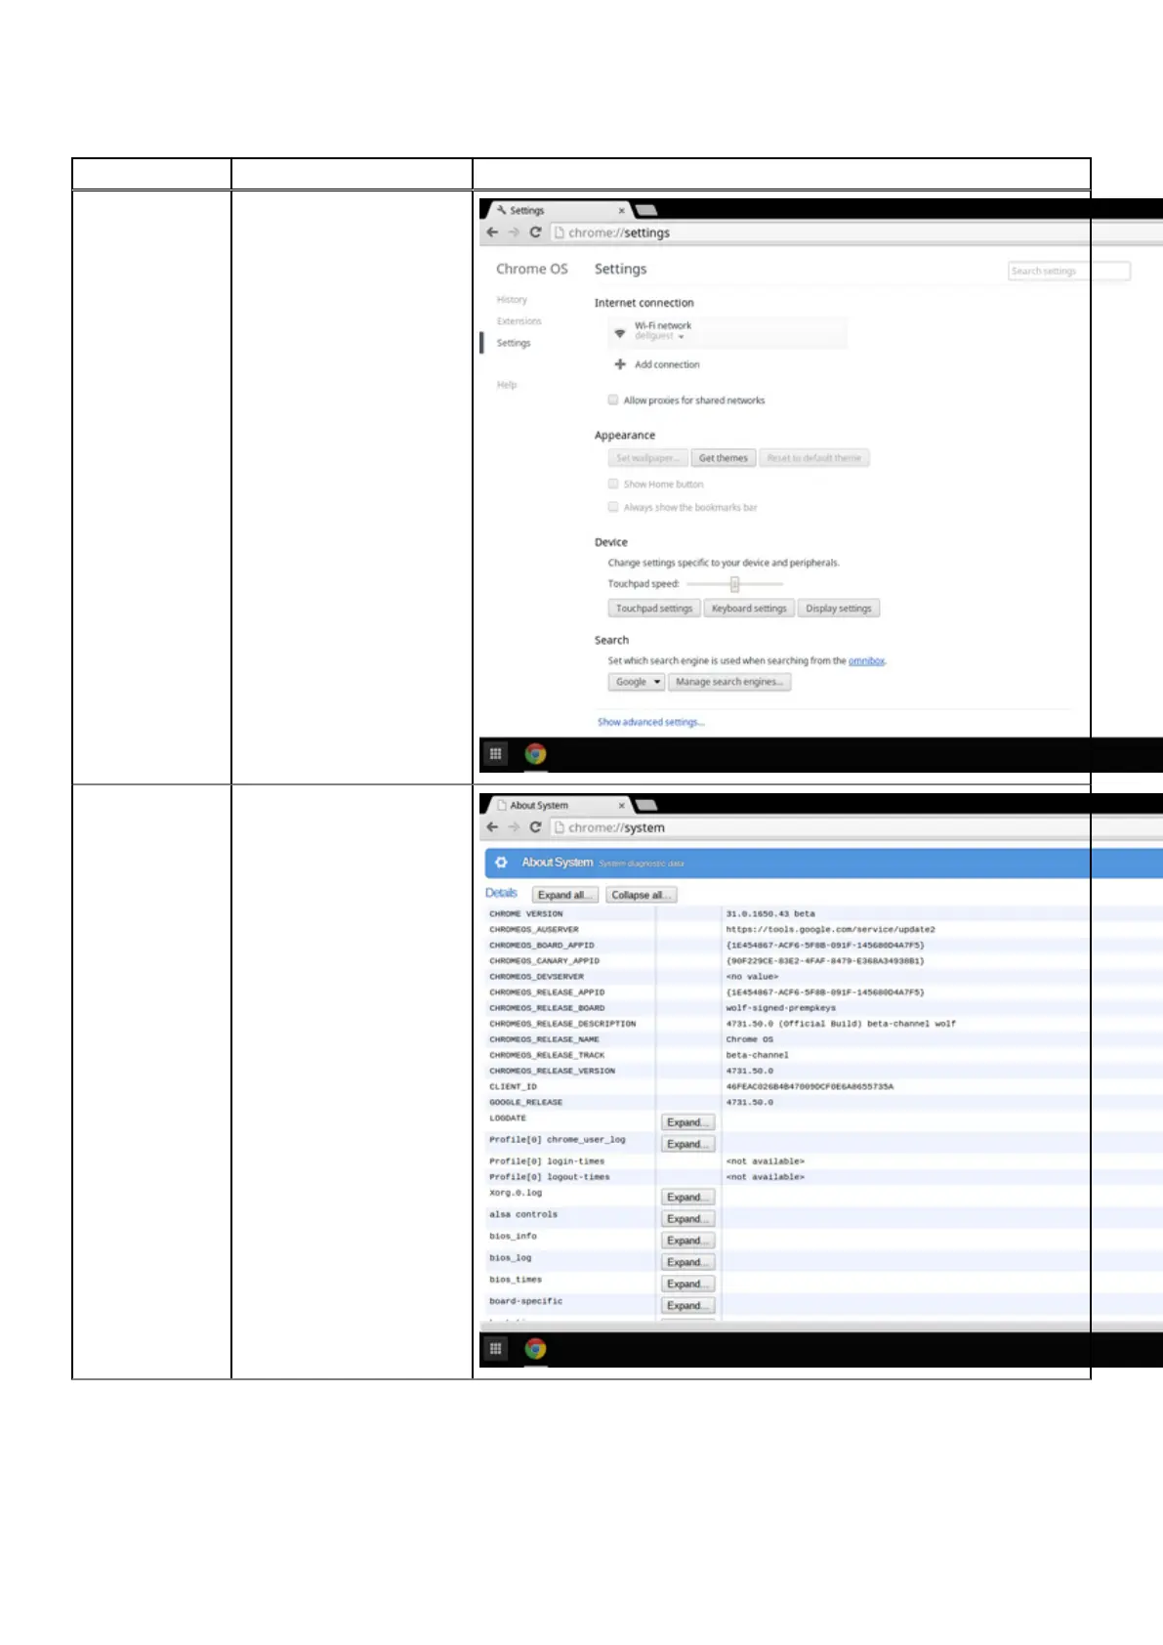This screenshot has width=1163, height=1645.
Task: Click the plus icon next to Add connection
Action: (x=620, y=364)
